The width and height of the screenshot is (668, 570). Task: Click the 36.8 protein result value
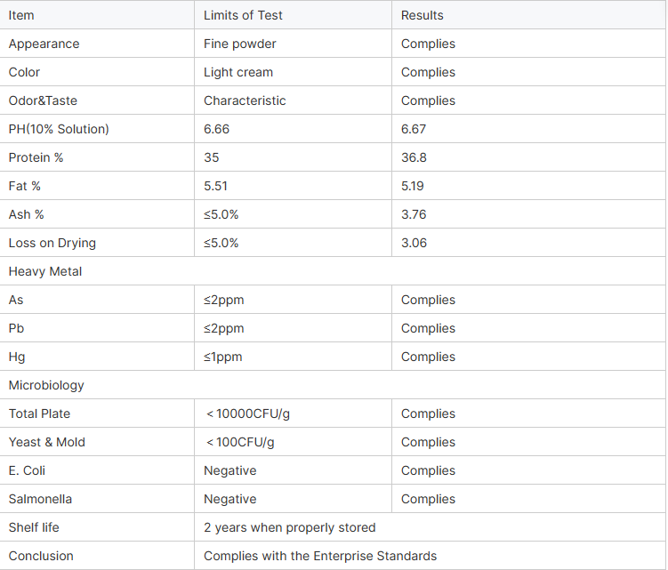coord(414,157)
